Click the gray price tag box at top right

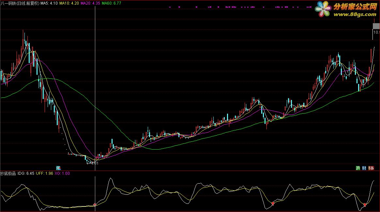(376, 26)
